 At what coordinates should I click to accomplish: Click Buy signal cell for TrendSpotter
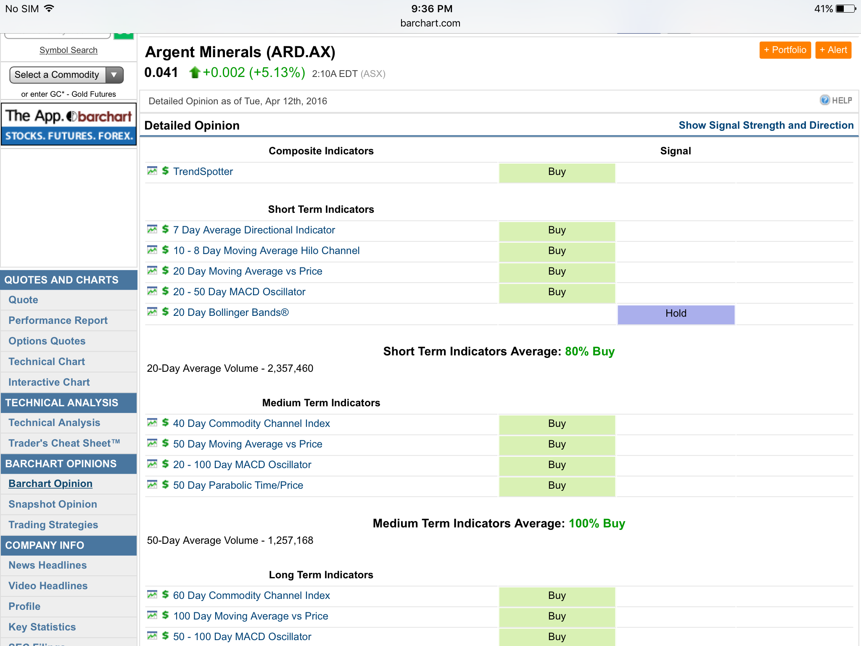click(x=557, y=173)
